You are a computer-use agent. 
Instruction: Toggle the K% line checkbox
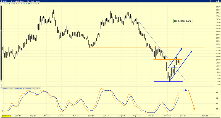(x=39, y=88)
